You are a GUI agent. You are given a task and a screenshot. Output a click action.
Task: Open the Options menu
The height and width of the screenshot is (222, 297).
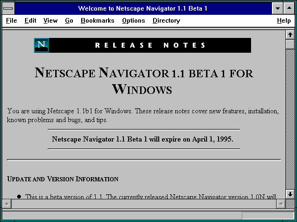point(133,20)
